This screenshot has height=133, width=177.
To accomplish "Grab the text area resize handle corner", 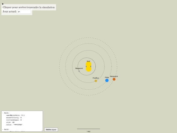I will (42, 131).
